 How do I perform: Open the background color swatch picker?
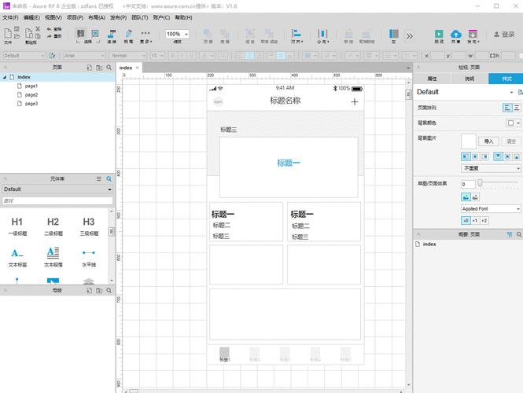coord(512,123)
